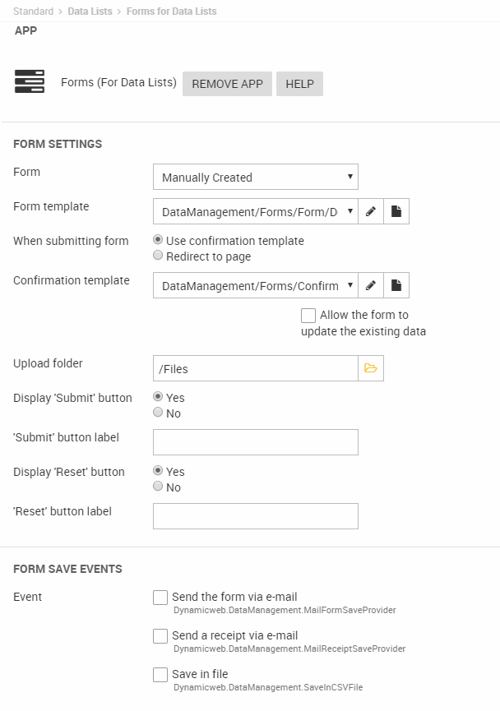Check 'Send the form via e-mail'

[x=160, y=598]
